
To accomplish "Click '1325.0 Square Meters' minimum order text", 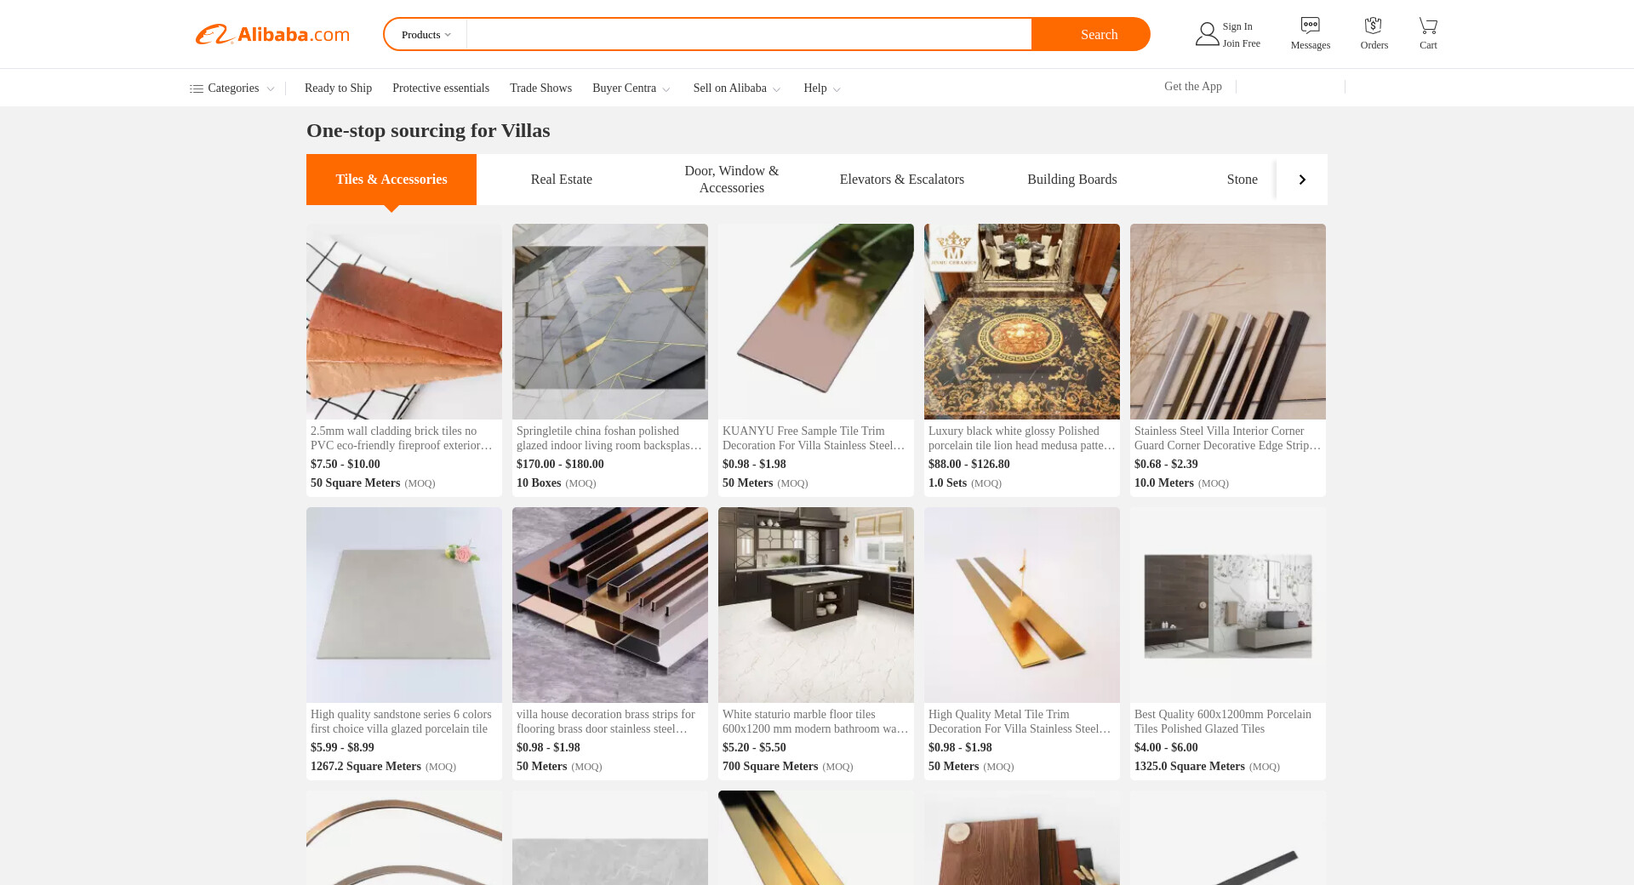I will 1190,767.
